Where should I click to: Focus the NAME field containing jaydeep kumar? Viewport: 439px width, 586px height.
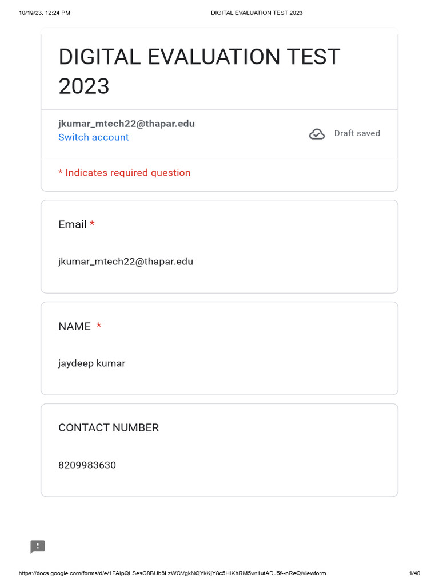92,363
